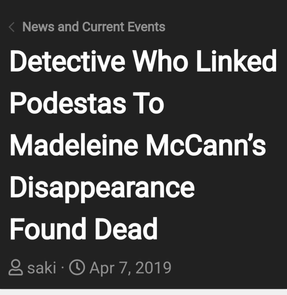Click the back chevron arrow
287x295 pixels.
[12, 28]
